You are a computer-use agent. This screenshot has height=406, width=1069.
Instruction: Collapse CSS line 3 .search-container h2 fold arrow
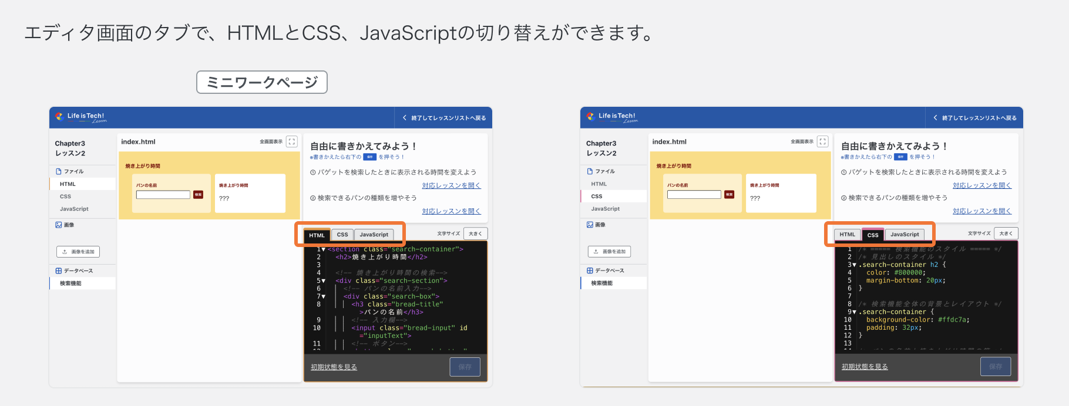click(x=854, y=265)
